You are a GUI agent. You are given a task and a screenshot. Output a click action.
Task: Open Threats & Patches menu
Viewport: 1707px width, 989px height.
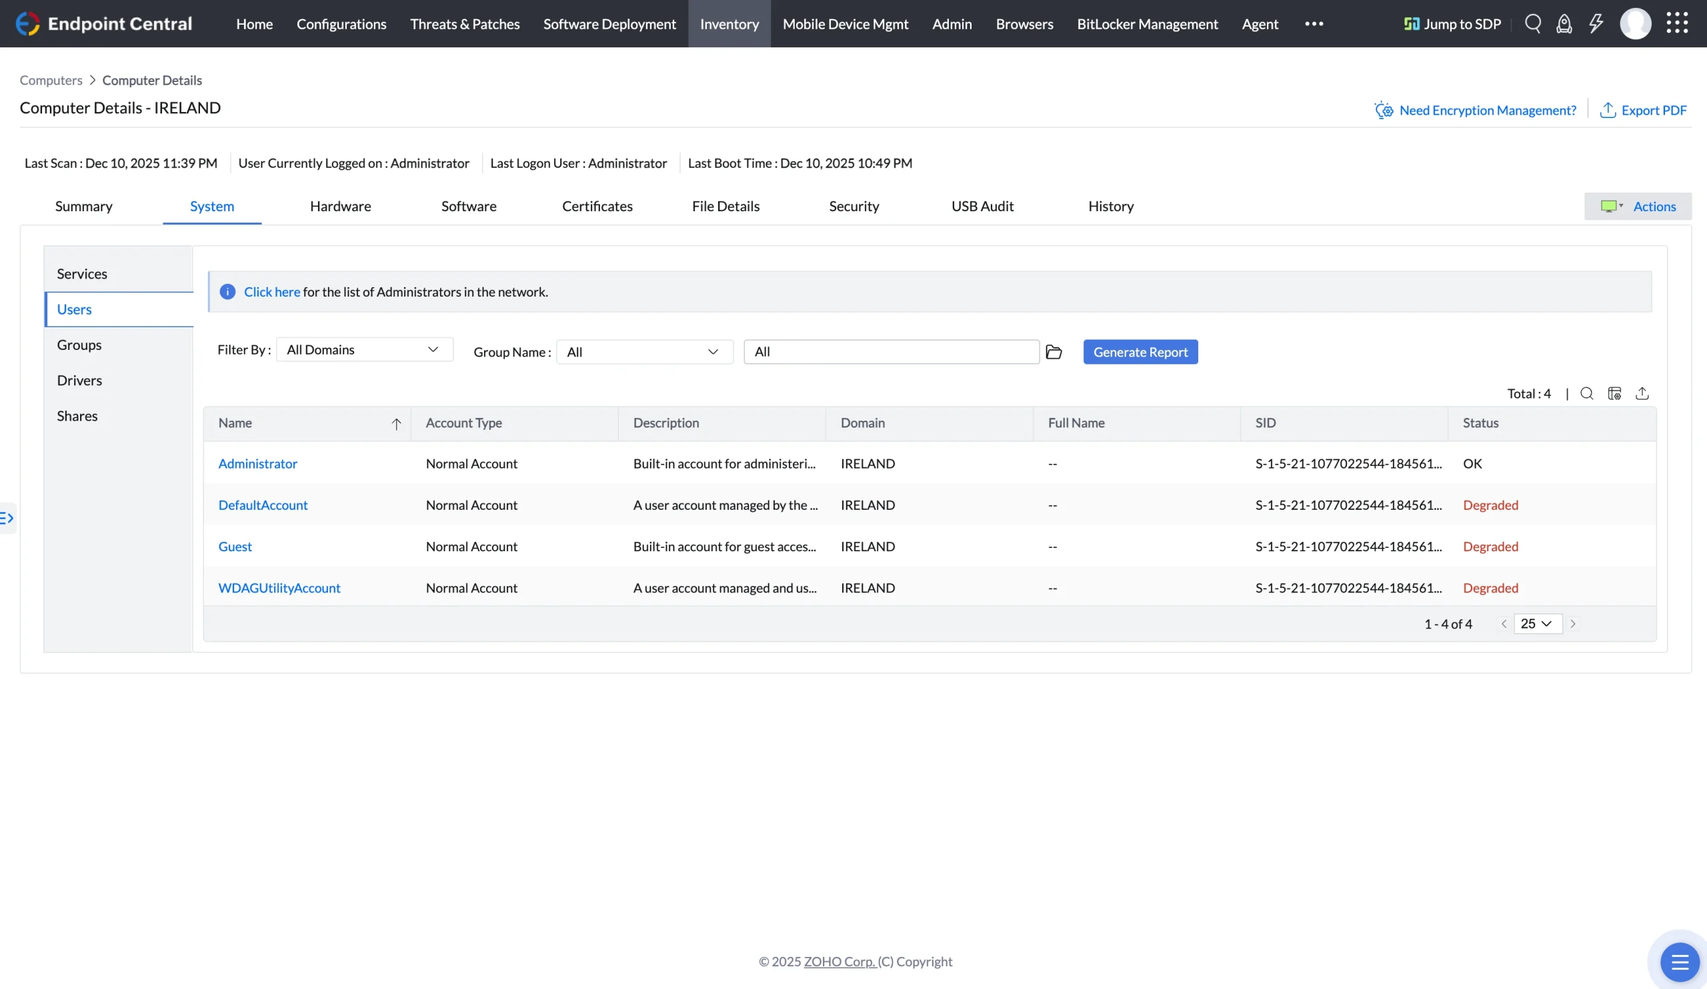pyautogui.click(x=465, y=24)
